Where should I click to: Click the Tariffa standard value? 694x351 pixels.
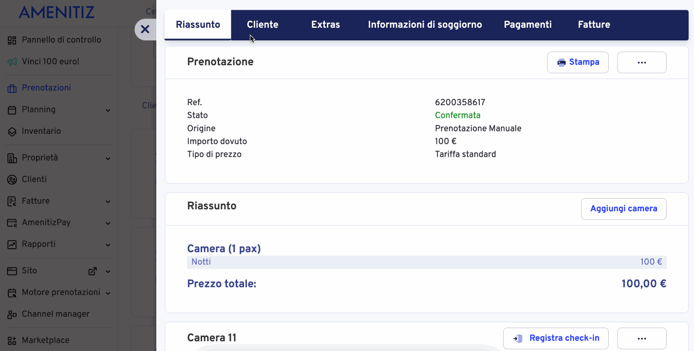pyautogui.click(x=466, y=154)
